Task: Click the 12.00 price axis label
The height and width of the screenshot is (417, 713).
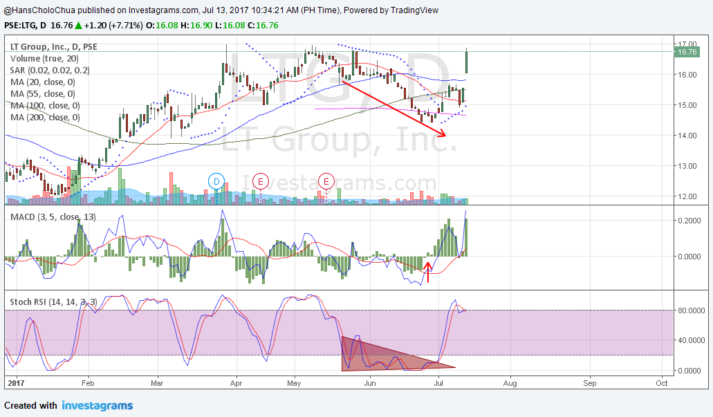Action: [x=687, y=196]
